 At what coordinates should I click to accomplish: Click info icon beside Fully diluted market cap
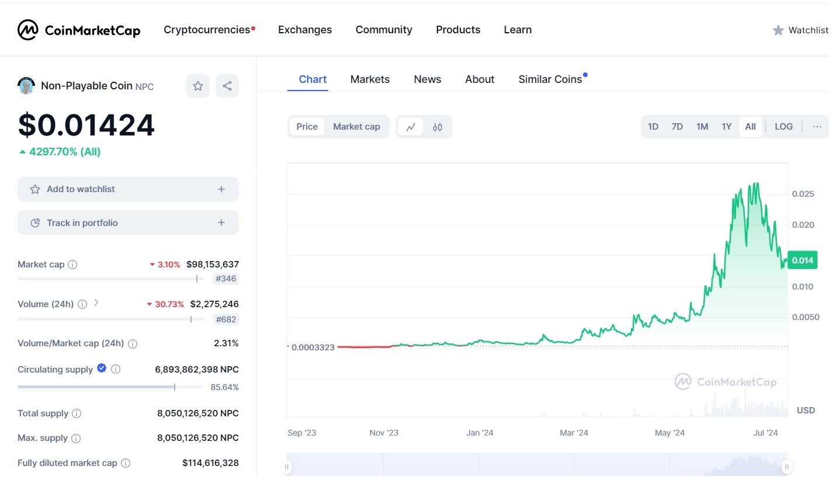pyautogui.click(x=126, y=463)
